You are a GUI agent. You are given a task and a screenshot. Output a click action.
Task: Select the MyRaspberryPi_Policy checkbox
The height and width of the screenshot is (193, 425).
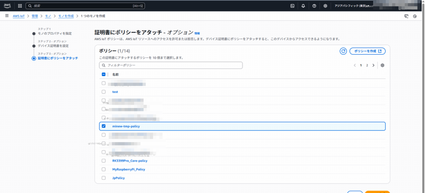(104, 169)
